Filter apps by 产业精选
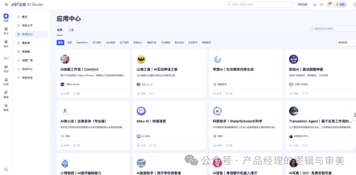 pyautogui.click(x=165, y=42)
